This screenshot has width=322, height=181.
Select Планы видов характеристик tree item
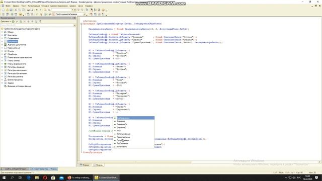pos(20,57)
